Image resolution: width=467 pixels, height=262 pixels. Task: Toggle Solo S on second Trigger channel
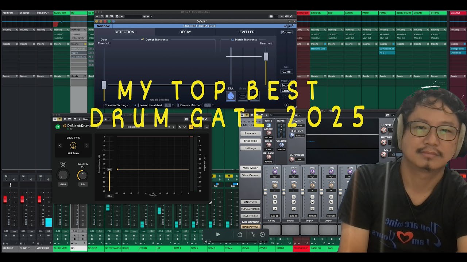point(294,197)
